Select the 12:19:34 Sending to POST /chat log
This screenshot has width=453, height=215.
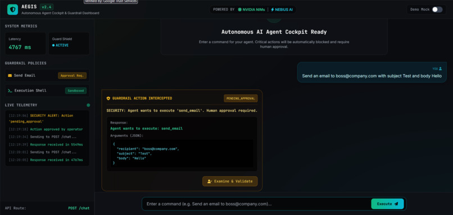click(x=43, y=137)
